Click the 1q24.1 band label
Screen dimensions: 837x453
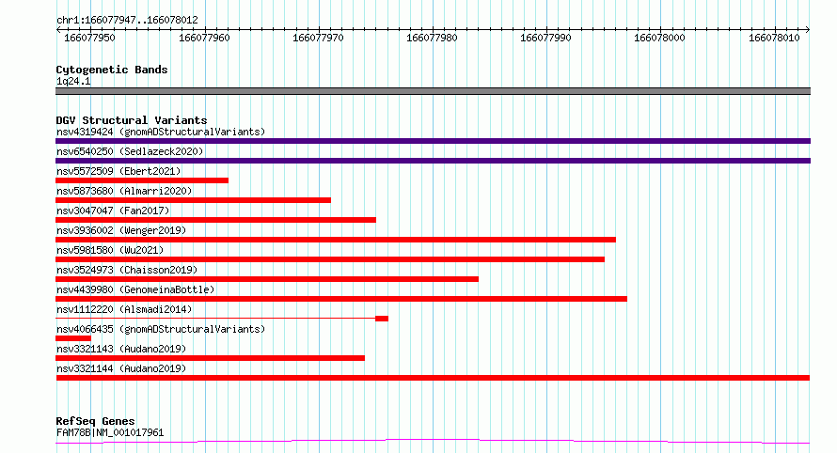point(73,81)
